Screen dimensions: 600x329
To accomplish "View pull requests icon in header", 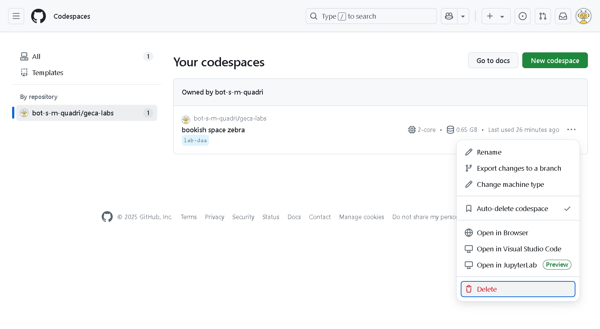I will pyautogui.click(x=543, y=16).
